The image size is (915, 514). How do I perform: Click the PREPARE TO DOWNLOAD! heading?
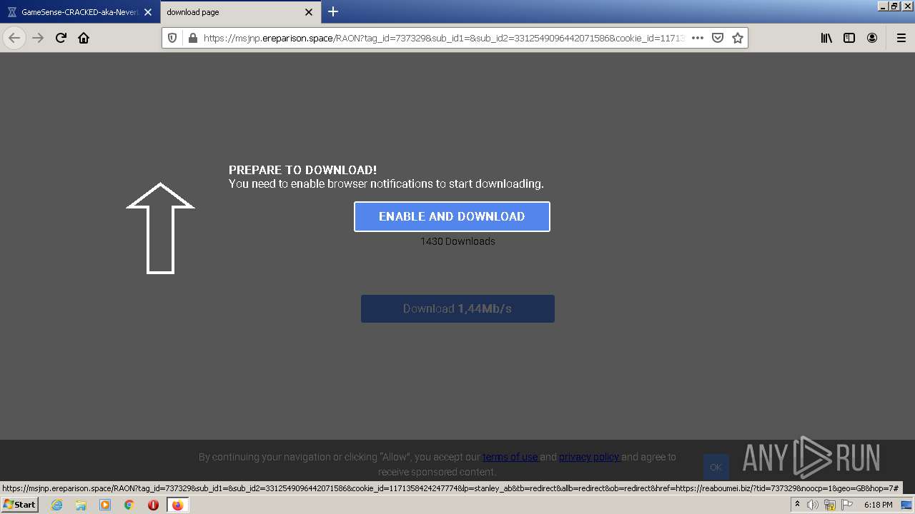pyautogui.click(x=302, y=170)
